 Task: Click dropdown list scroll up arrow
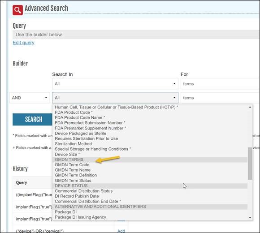pos(250,107)
